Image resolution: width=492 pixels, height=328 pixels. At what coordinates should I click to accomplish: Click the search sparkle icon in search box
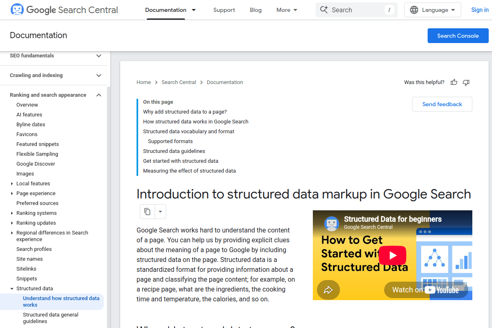(324, 10)
